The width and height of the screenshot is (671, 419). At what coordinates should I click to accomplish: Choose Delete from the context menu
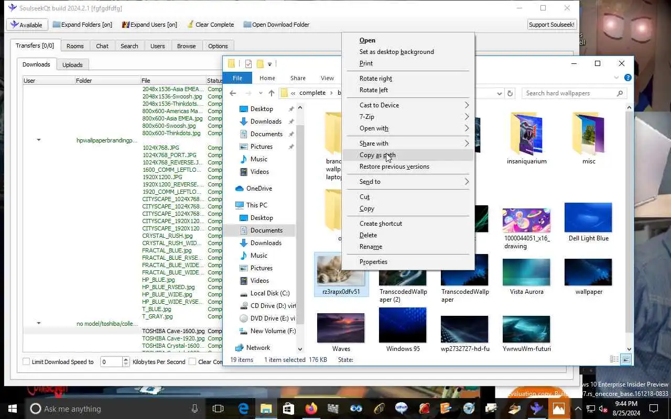pyautogui.click(x=408, y=235)
